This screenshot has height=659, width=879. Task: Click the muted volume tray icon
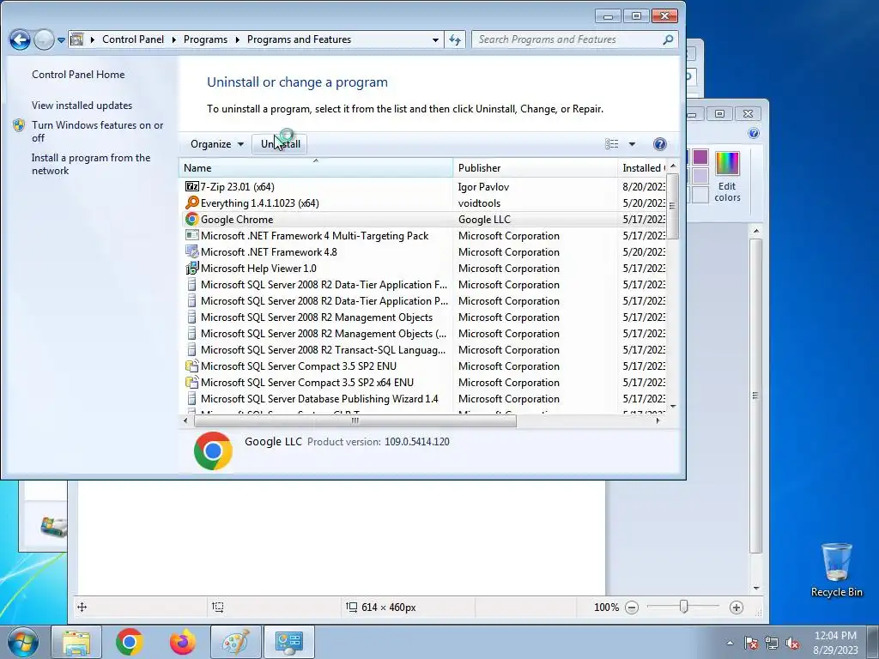[792, 644]
